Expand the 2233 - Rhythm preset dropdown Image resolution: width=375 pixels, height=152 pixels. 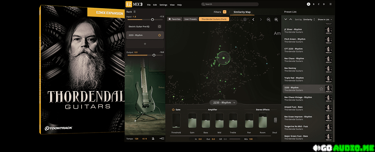coord(223,102)
